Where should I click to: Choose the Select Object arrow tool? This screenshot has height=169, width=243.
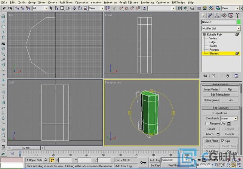click(x=51, y=8)
